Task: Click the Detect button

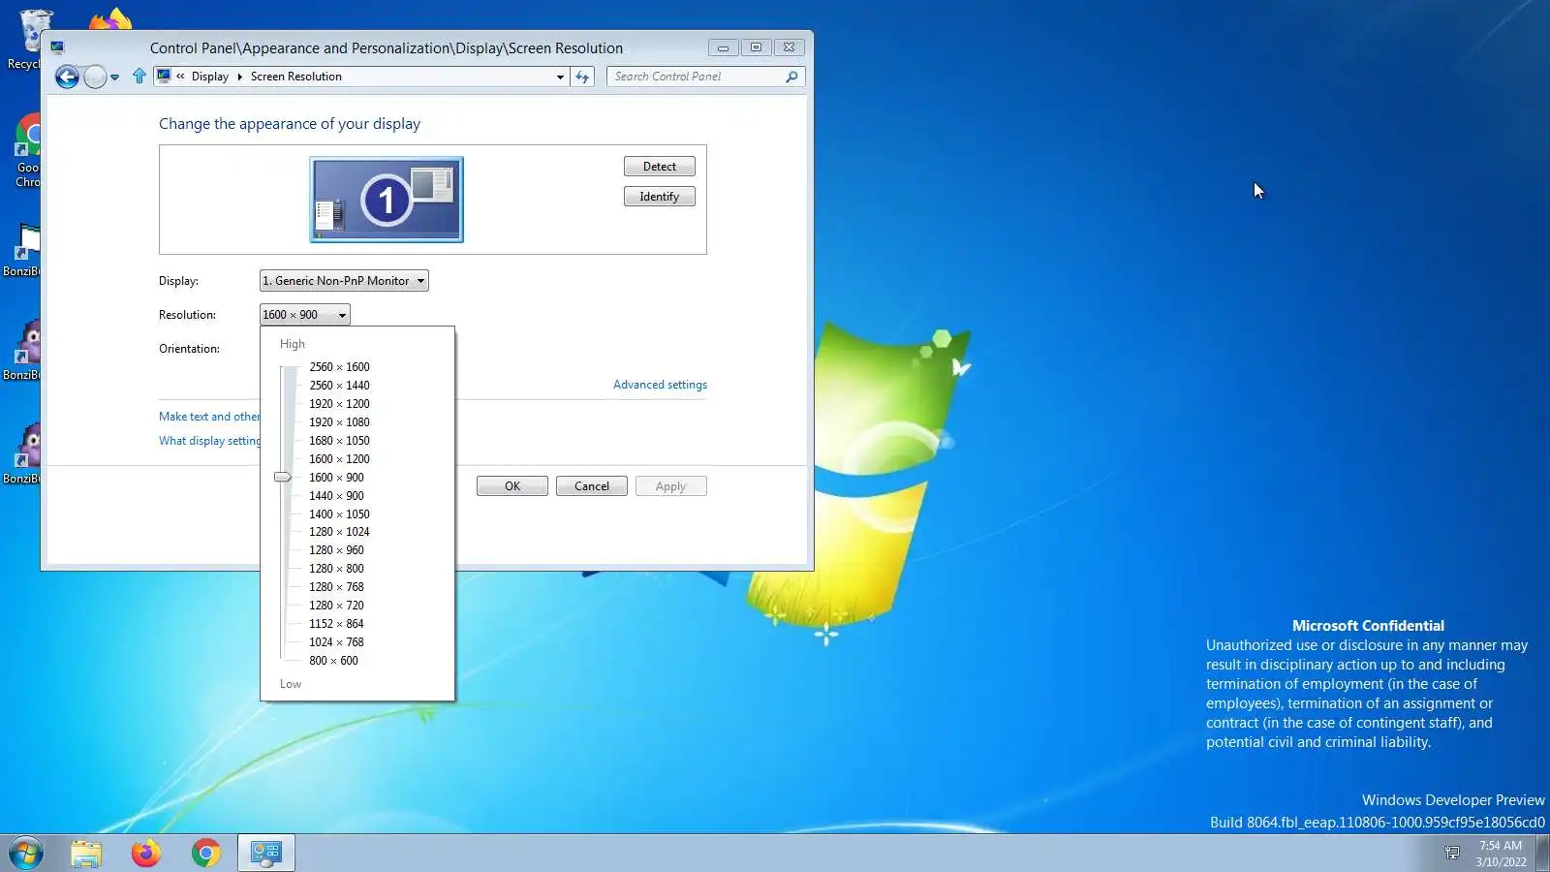Action: 660,167
